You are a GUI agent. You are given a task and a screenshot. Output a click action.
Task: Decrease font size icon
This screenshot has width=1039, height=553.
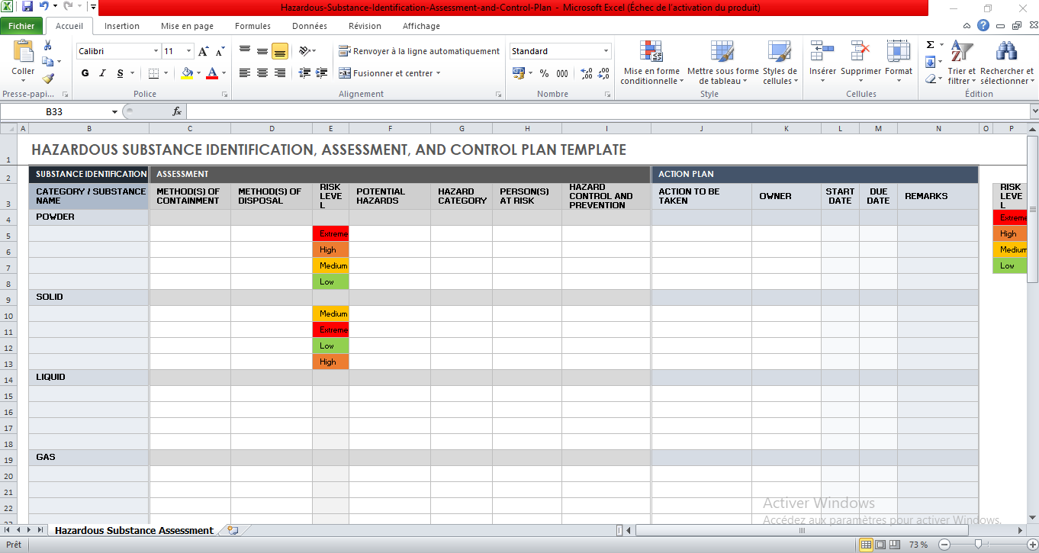(x=220, y=51)
